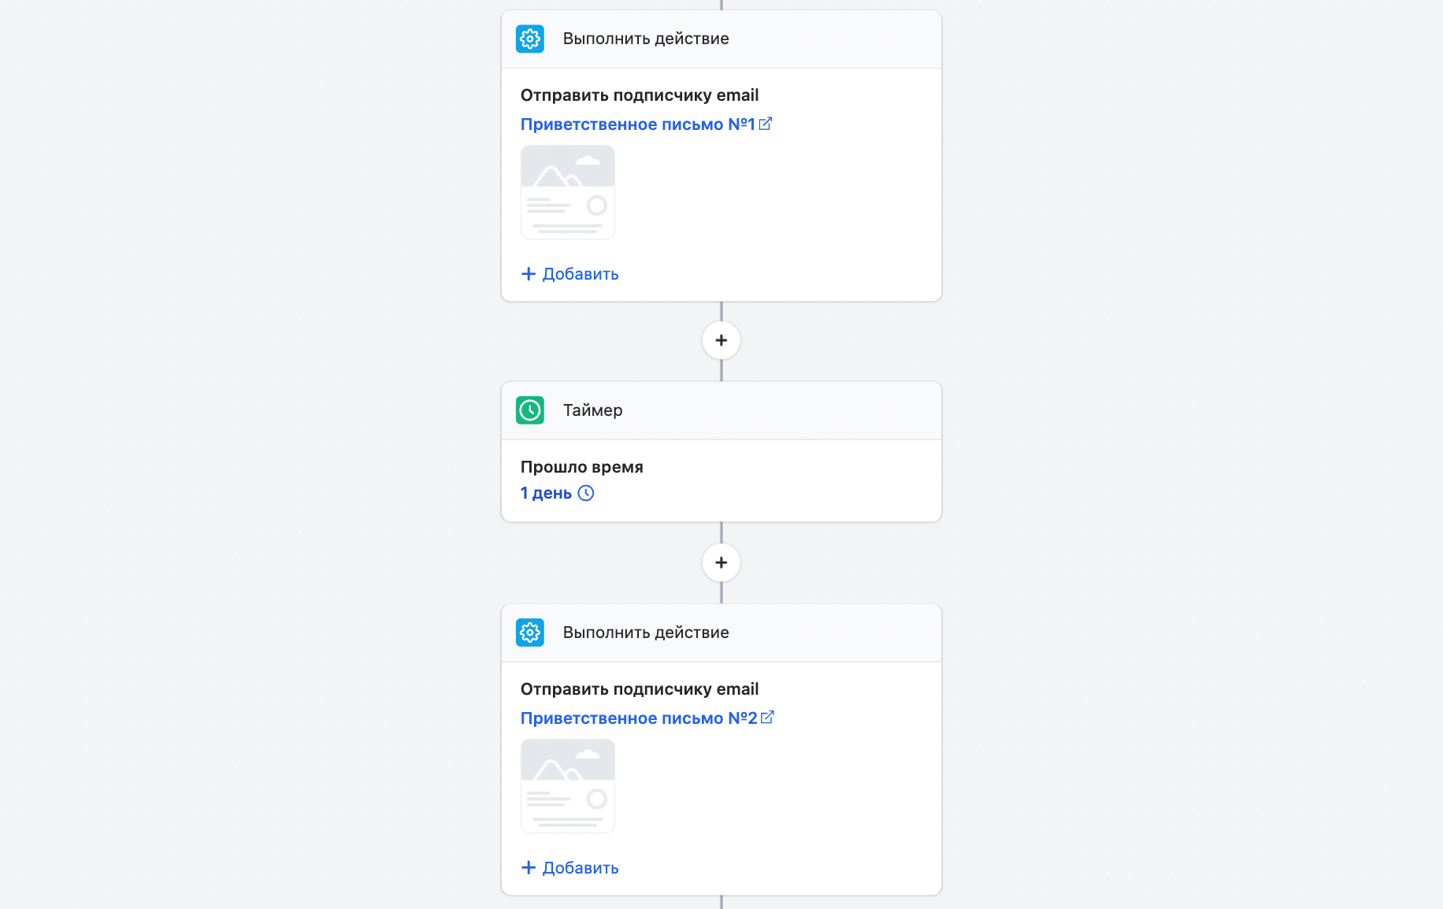Select first Выполнить действие block header
The width and height of the screenshot is (1443, 909).
tap(721, 39)
